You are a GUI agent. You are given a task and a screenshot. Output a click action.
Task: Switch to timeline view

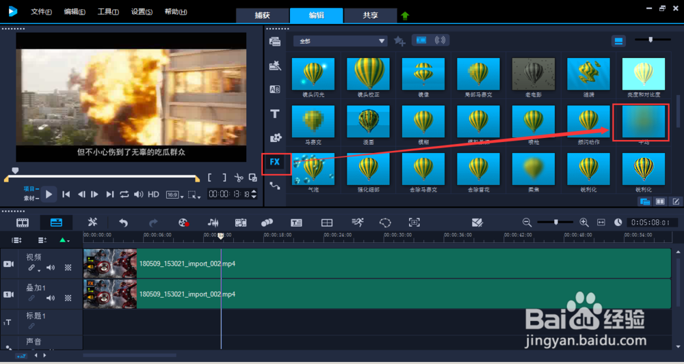(x=56, y=223)
